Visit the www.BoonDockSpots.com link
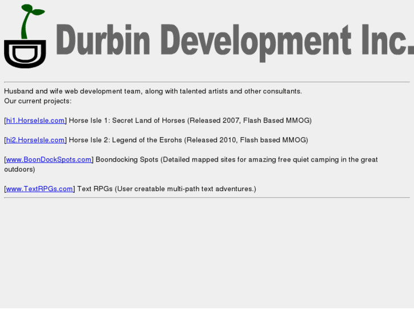The height and width of the screenshot is (310, 414). (x=48, y=160)
